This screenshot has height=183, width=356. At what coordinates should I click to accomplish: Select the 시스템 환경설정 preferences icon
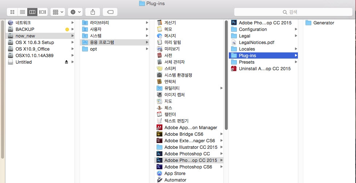click(159, 75)
